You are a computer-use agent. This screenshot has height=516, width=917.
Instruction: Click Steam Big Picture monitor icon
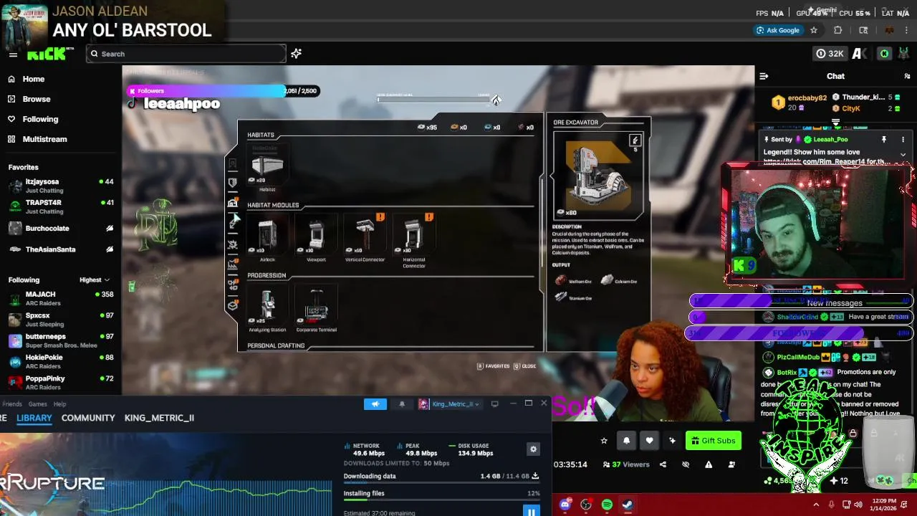click(494, 404)
